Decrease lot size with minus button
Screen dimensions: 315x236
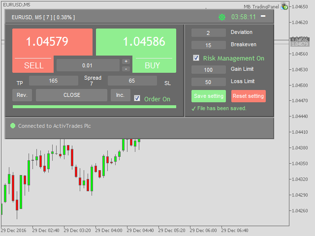[126, 69]
